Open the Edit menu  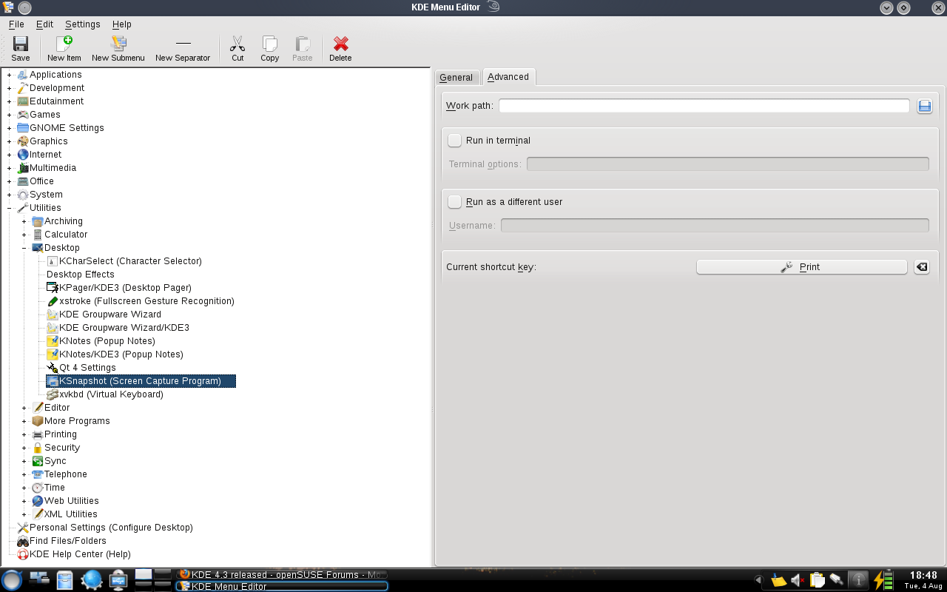point(44,24)
